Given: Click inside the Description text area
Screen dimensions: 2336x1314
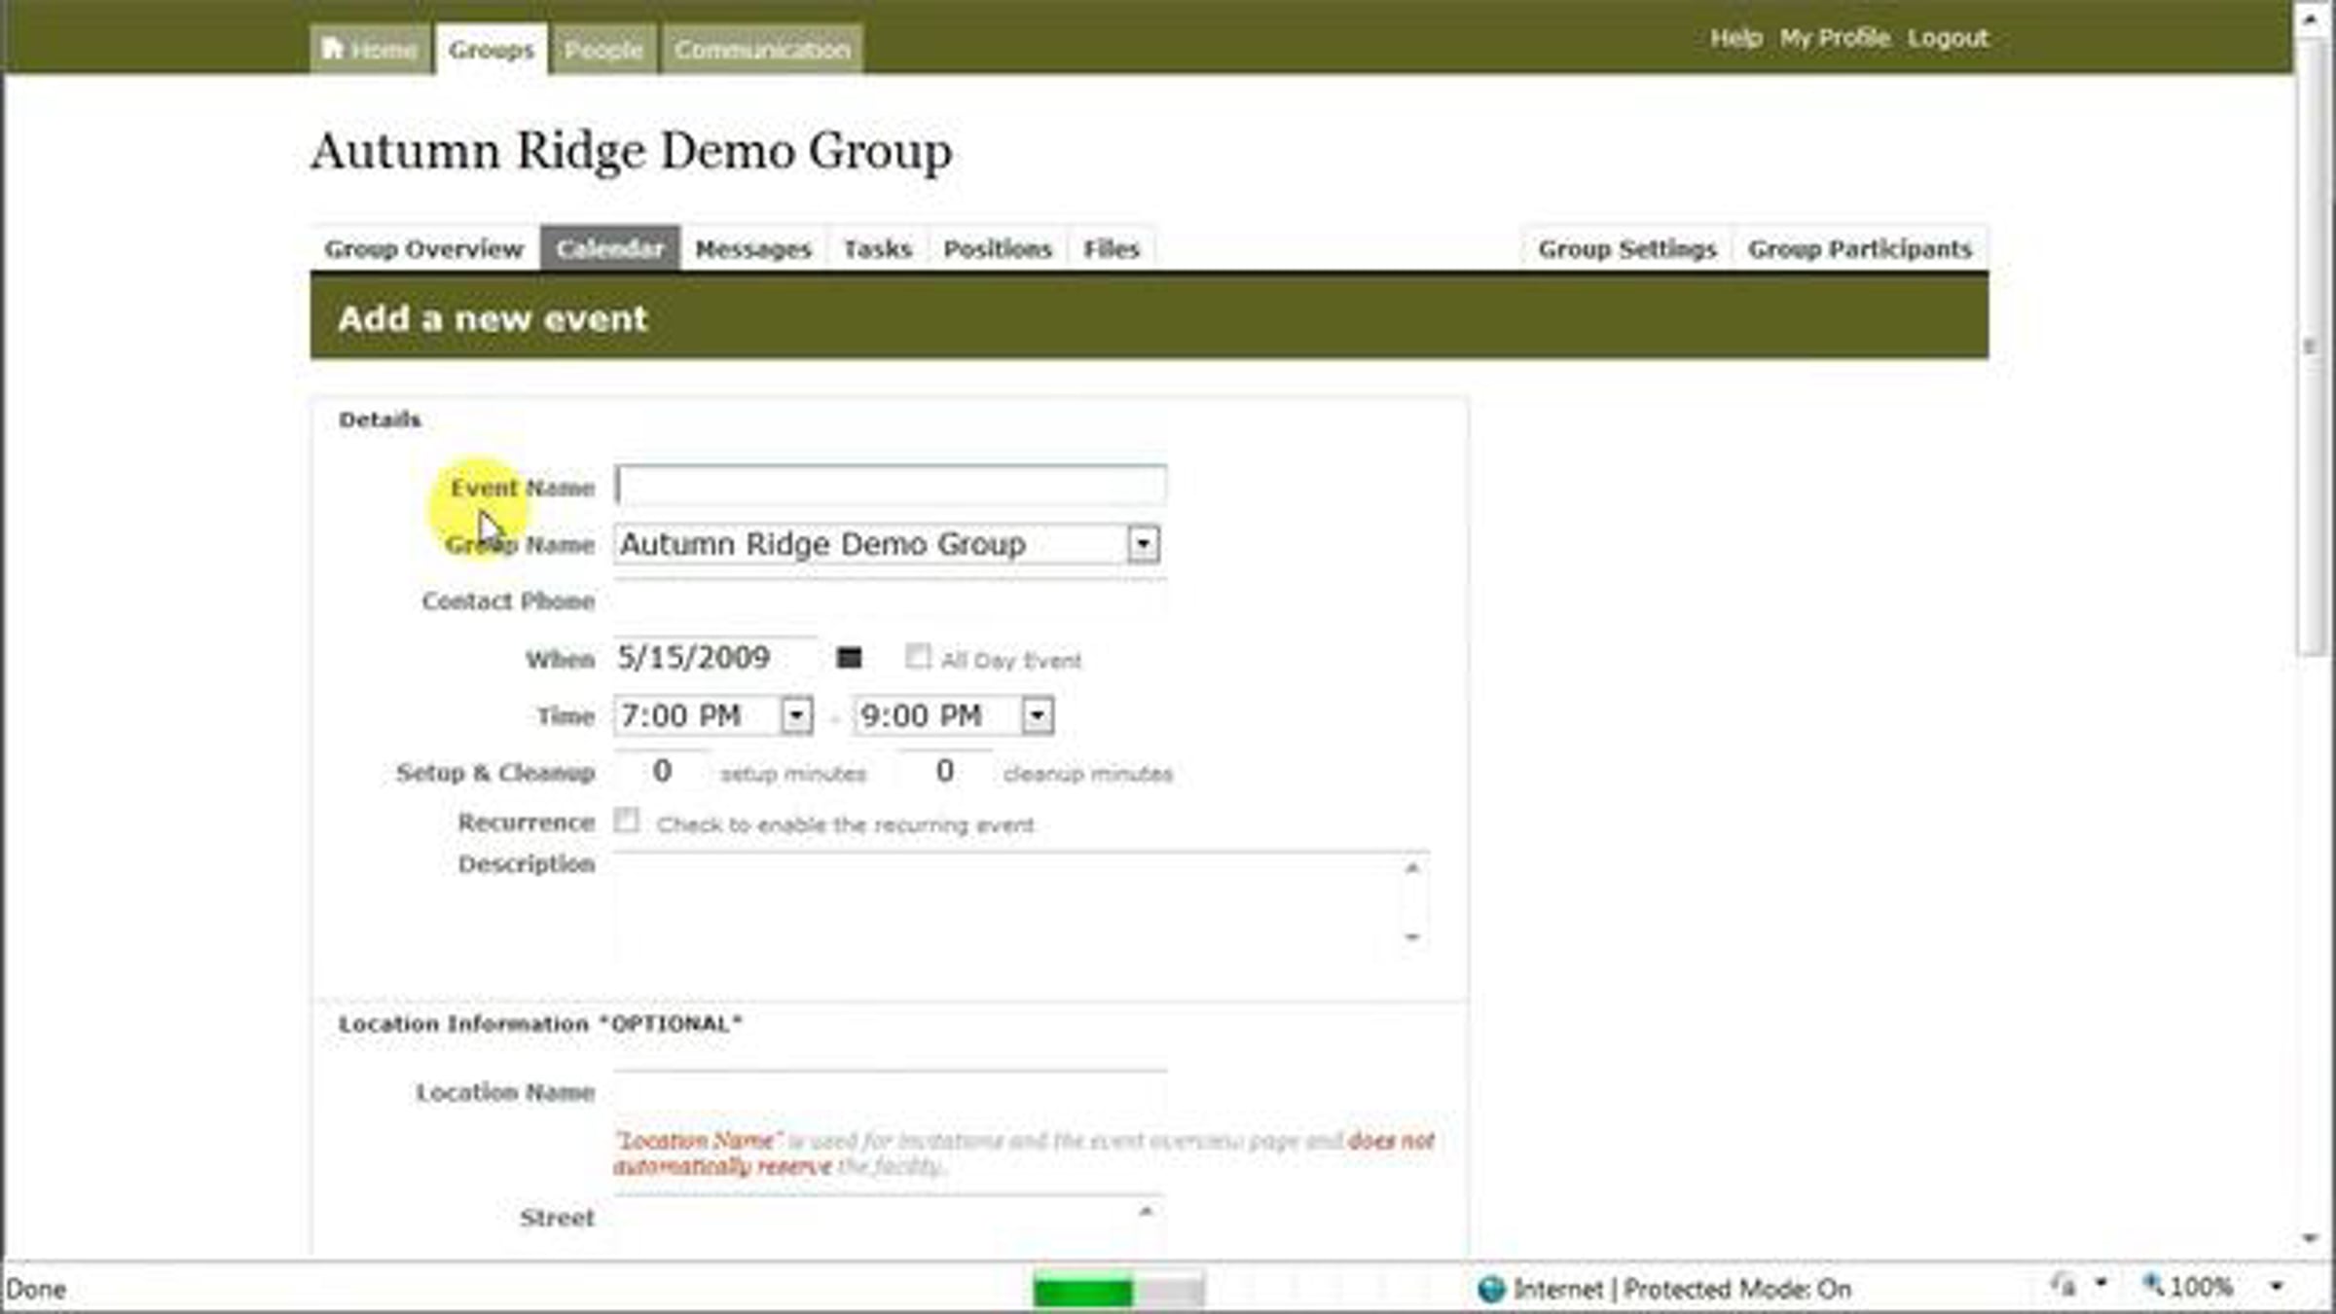Looking at the screenshot, I should 1007,905.
